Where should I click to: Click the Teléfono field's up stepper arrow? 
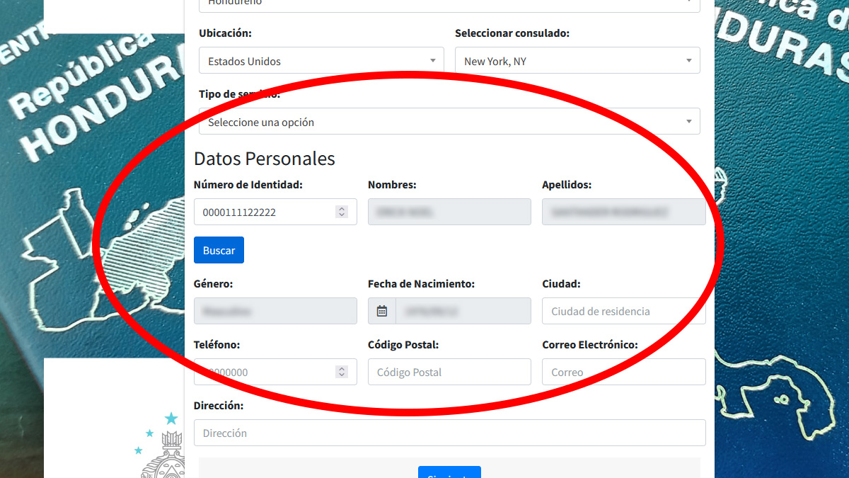(341, 368)
